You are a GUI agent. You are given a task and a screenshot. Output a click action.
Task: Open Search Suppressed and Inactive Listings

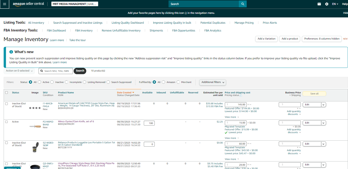(78, 23)
